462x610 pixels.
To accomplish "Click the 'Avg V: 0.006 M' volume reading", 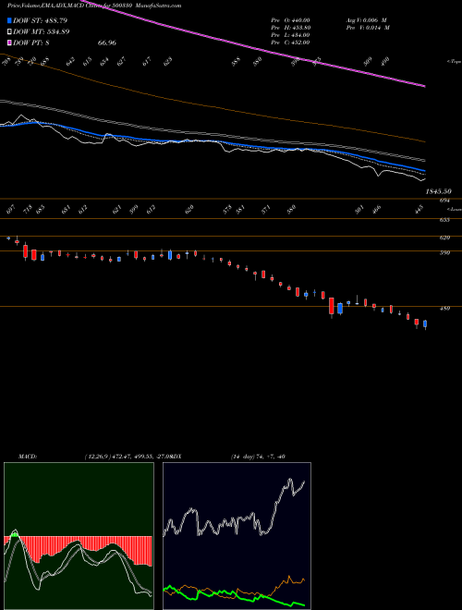I will (x=367, y=19).
